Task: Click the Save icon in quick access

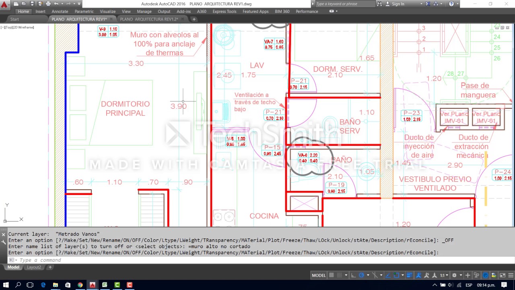Action: tap(32, 4)
